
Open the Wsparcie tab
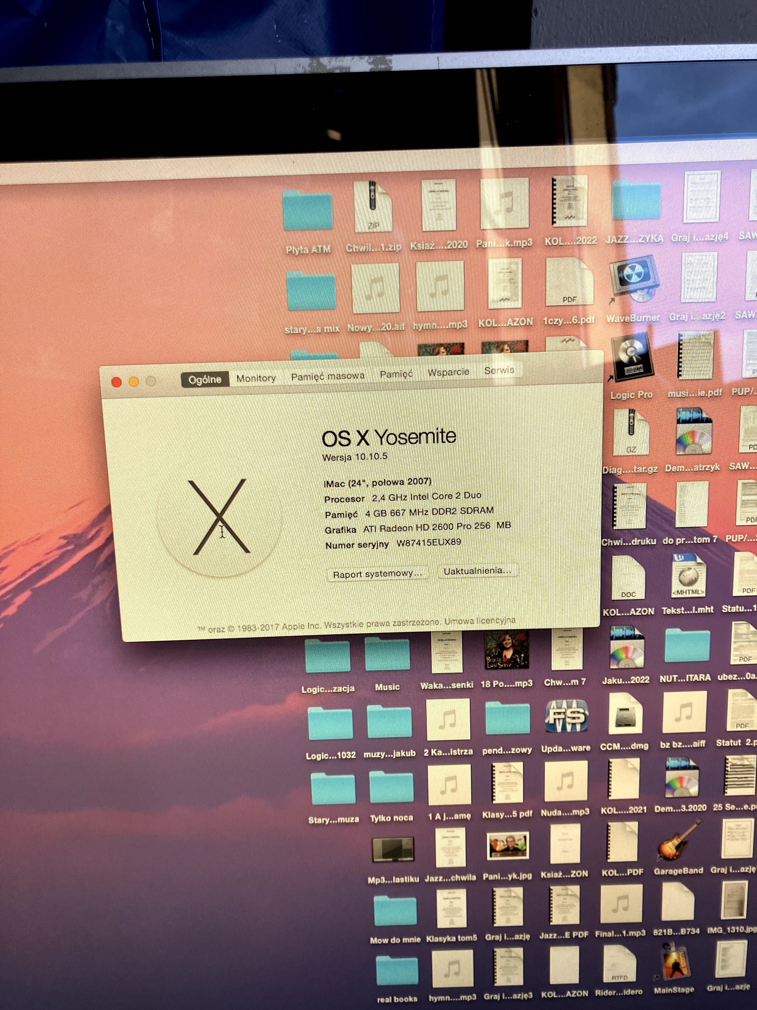pos(448,372)
